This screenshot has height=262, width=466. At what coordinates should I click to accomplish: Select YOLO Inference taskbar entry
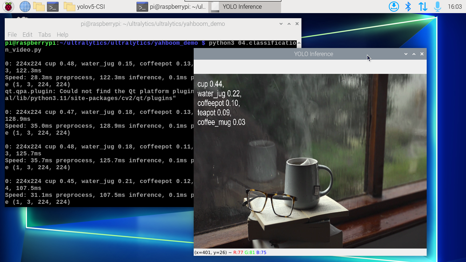(244, 7)
